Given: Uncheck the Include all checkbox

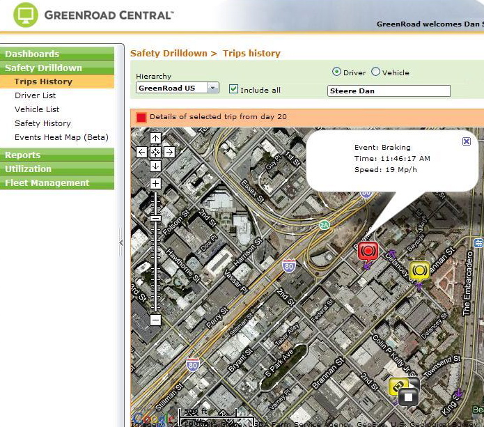Looking at the screenshot, I should (234, 89).
